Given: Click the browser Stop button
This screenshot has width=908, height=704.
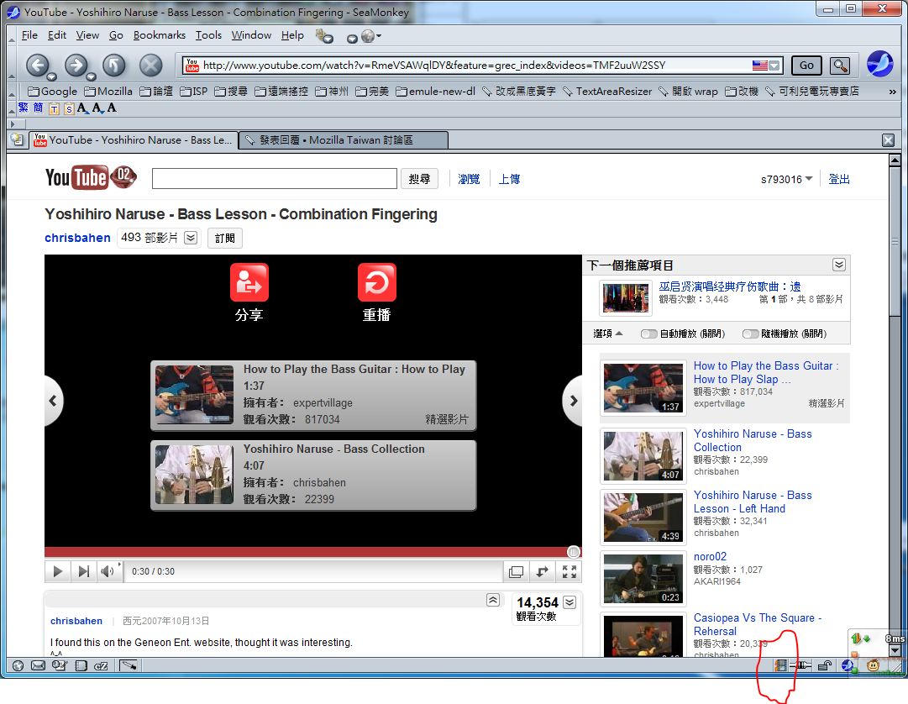Looking at the screenshot, I should pos(150,66).
